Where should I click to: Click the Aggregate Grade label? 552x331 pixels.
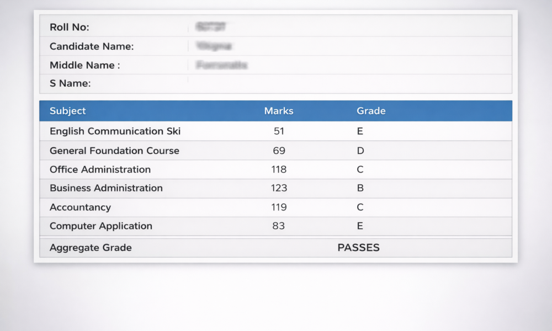[x=91, y=248]
